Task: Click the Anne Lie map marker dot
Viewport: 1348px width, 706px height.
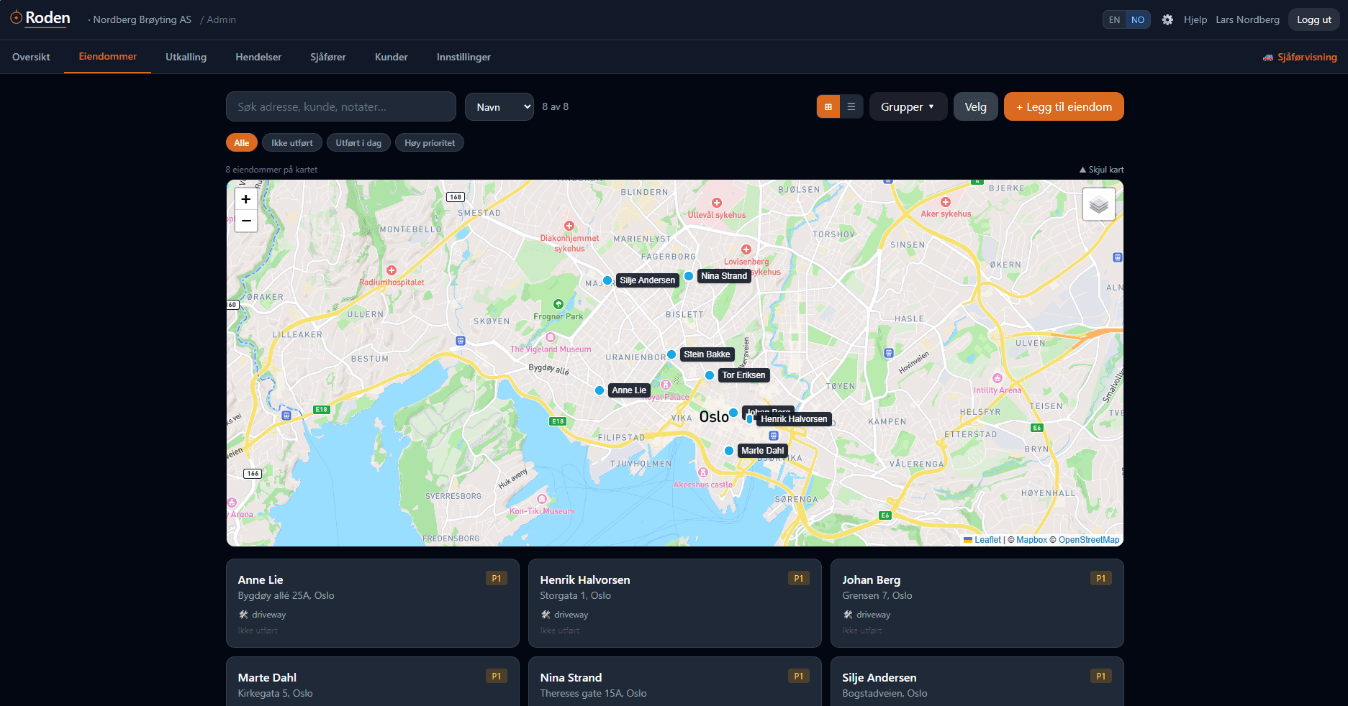Action: (x=600, y=390)
